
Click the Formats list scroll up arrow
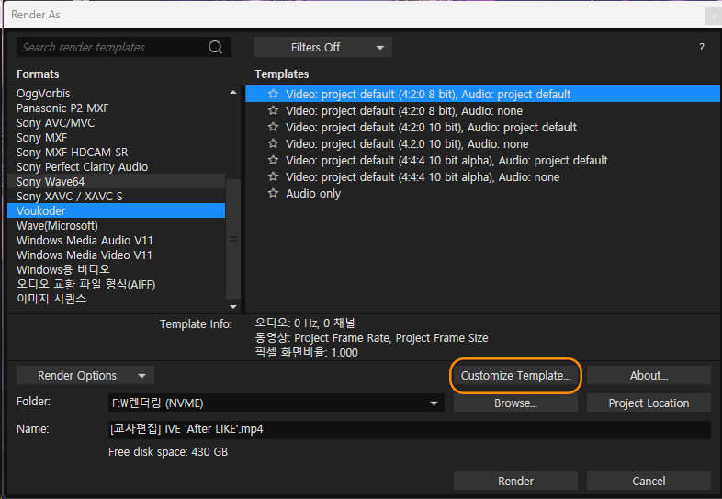coord(233,93)
